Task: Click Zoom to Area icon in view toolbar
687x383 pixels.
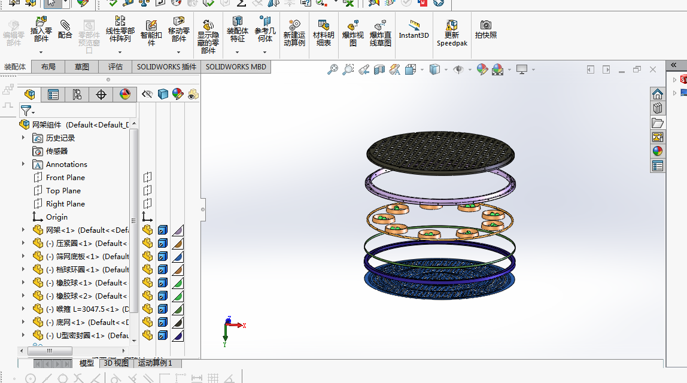Action: pos(348,69)
